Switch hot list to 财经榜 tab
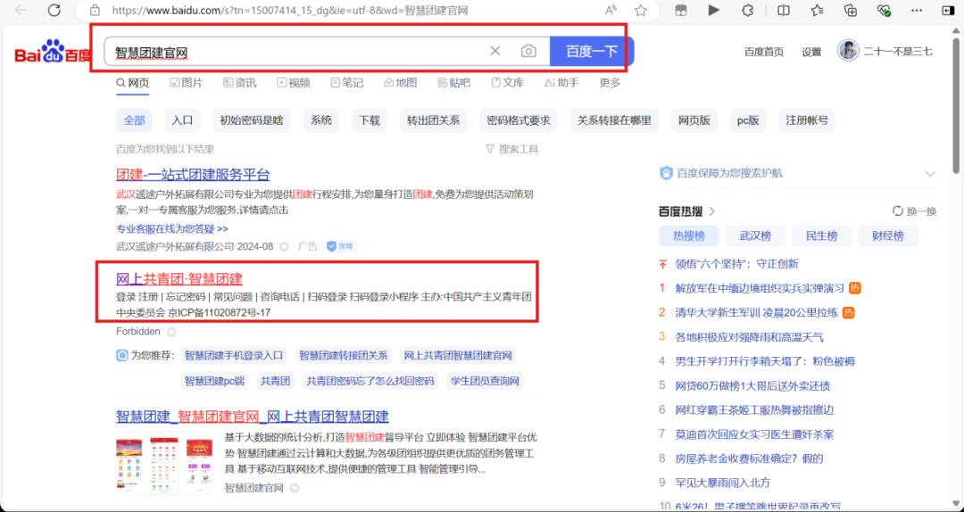 point(888,236)
